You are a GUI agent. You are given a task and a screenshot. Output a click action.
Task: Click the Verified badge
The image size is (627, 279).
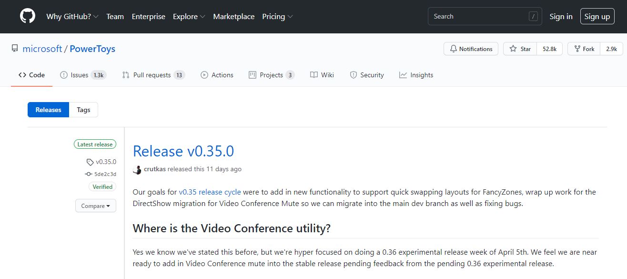102,187
